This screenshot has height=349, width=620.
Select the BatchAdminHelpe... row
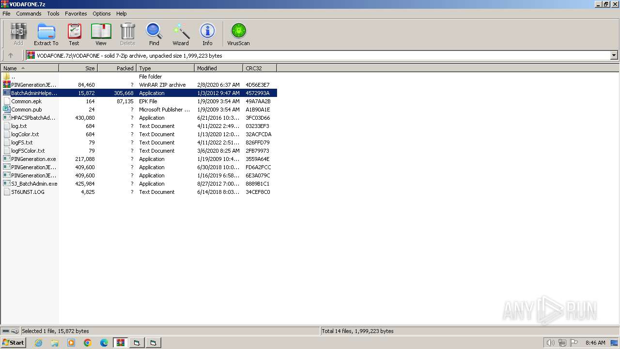pyautogui.click(x=139, y=93)
